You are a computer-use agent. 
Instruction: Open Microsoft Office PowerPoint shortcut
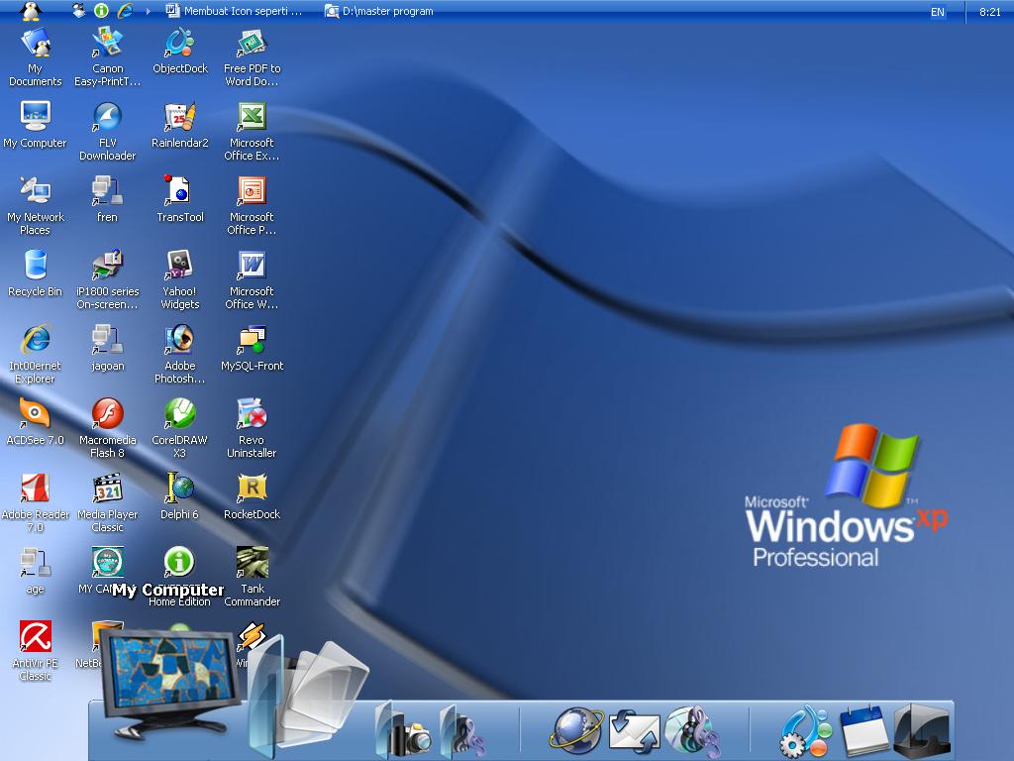253,205
